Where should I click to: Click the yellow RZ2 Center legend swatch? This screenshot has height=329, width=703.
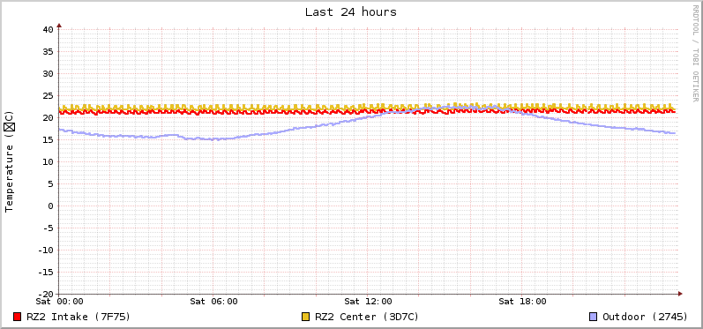point(306,317)
